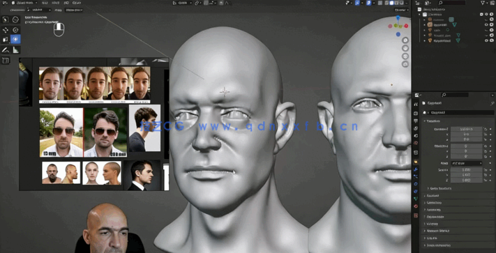Viewport: 496px width, 253px height.
Task: Open the Texture properties tab
Action: [416, 215]
